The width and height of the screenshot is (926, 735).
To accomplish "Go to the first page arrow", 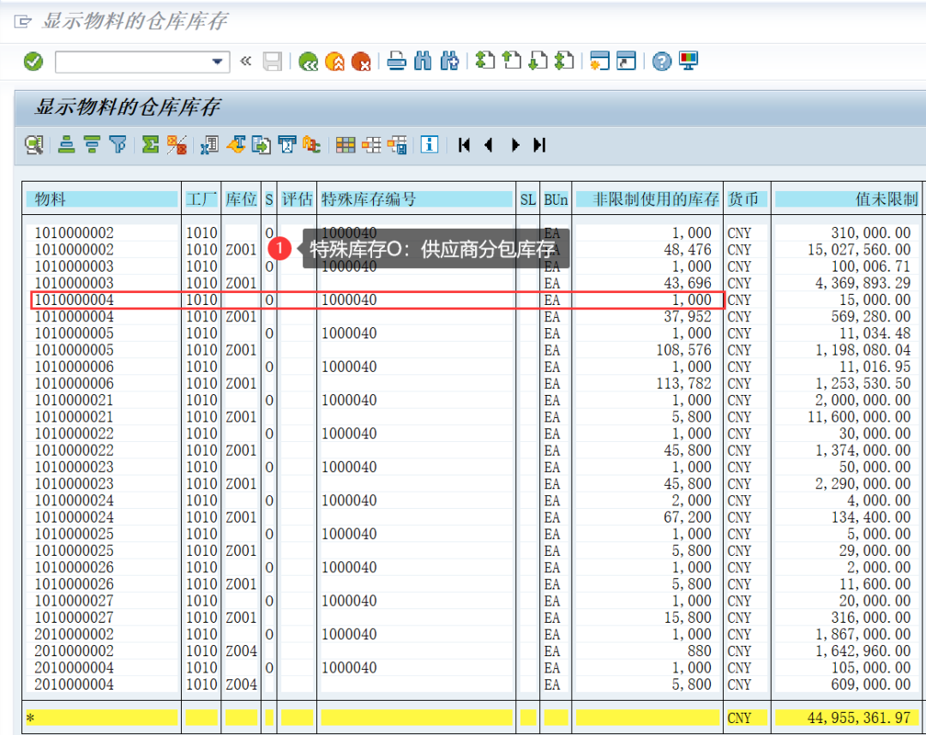I will point(464,145).
